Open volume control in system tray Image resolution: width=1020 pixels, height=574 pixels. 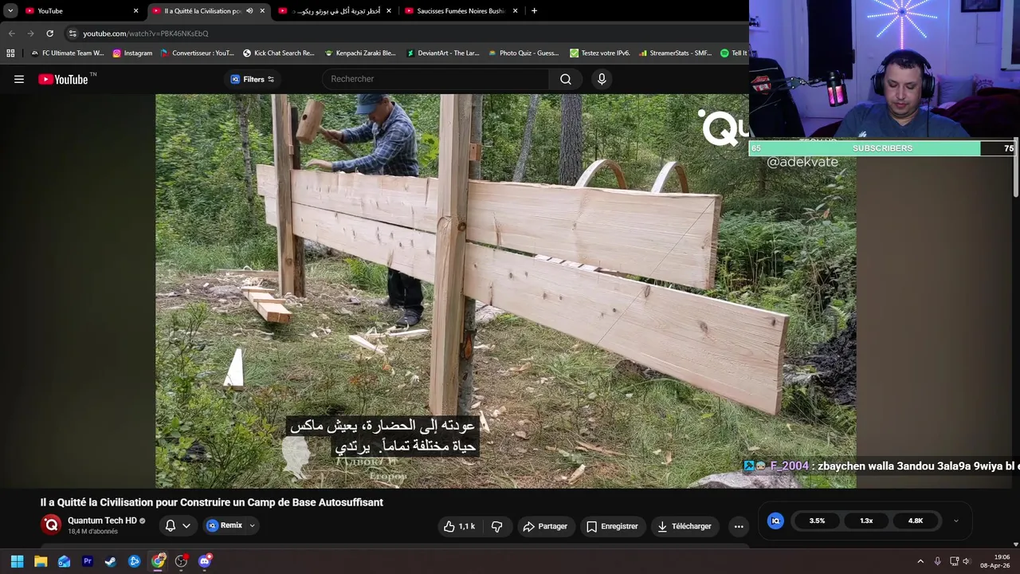pos(967,561)
